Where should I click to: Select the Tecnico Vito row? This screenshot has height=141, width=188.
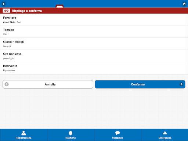point(94,32)
